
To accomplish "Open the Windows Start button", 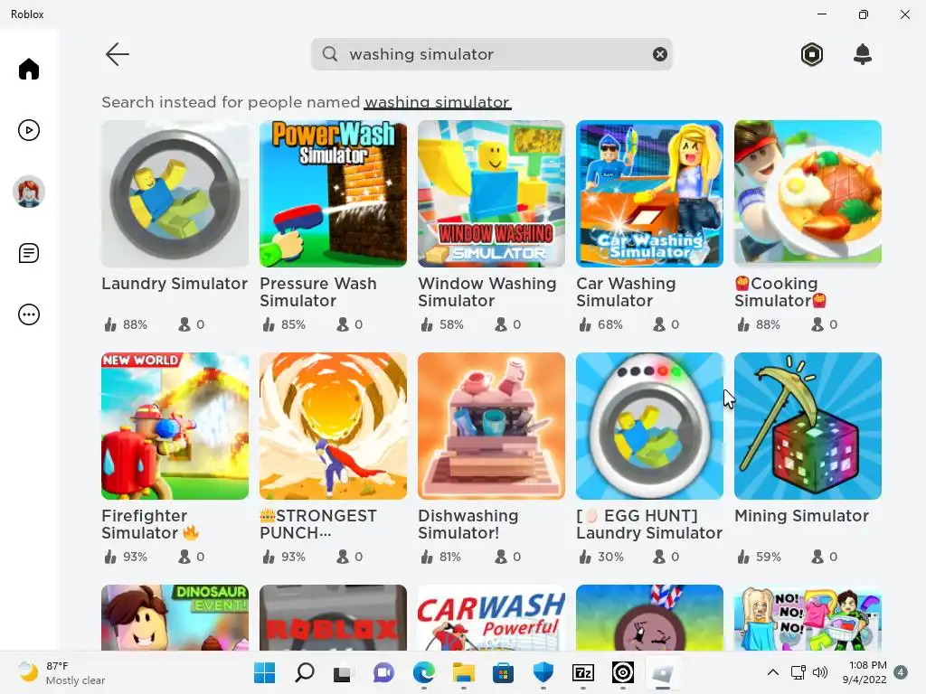I will 264,672.
